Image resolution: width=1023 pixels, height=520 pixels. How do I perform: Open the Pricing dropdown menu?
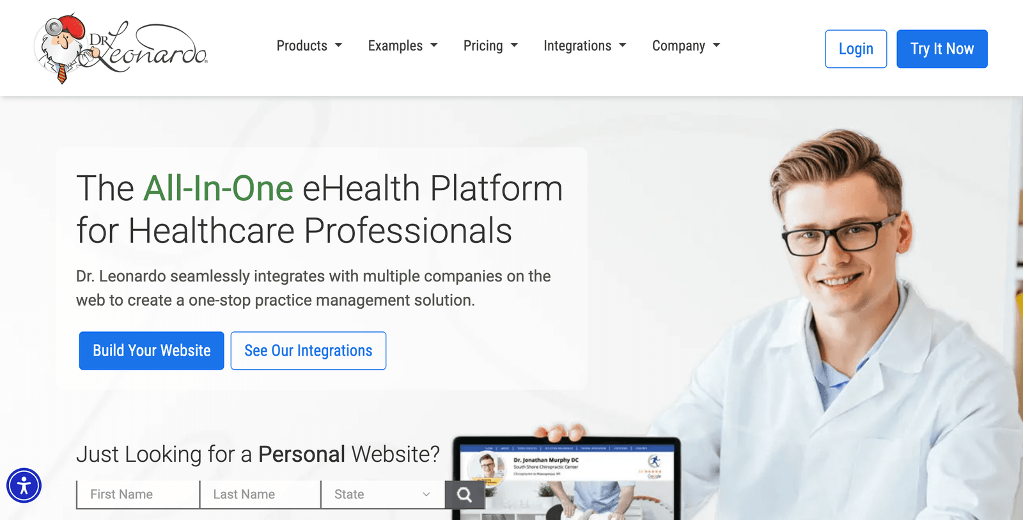click(x=490, y=46)
